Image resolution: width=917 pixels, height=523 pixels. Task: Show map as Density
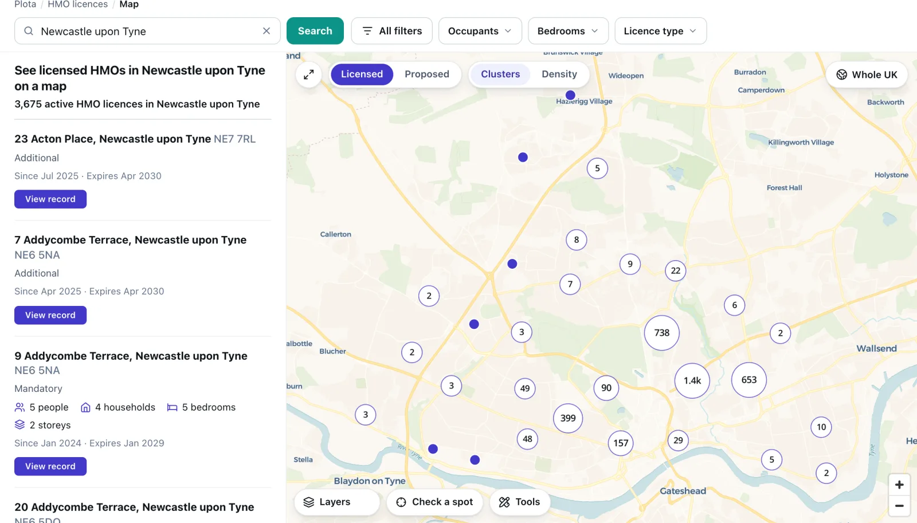(559, 74)
